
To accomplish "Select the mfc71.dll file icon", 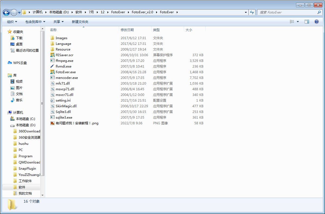I will (x=52, y=83).
